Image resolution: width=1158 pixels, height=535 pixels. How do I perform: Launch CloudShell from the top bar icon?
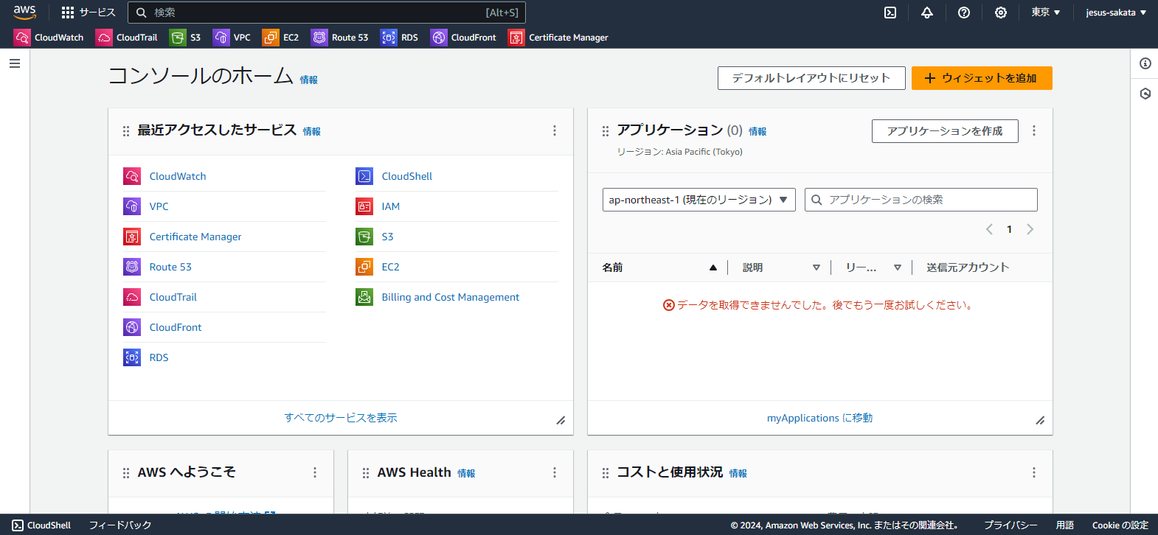click(x=890, y=13)
